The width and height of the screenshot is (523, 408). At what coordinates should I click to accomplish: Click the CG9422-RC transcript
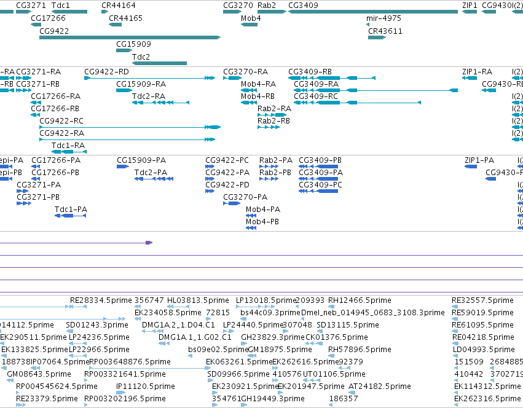pyautogui.click(x=130, y=127)
